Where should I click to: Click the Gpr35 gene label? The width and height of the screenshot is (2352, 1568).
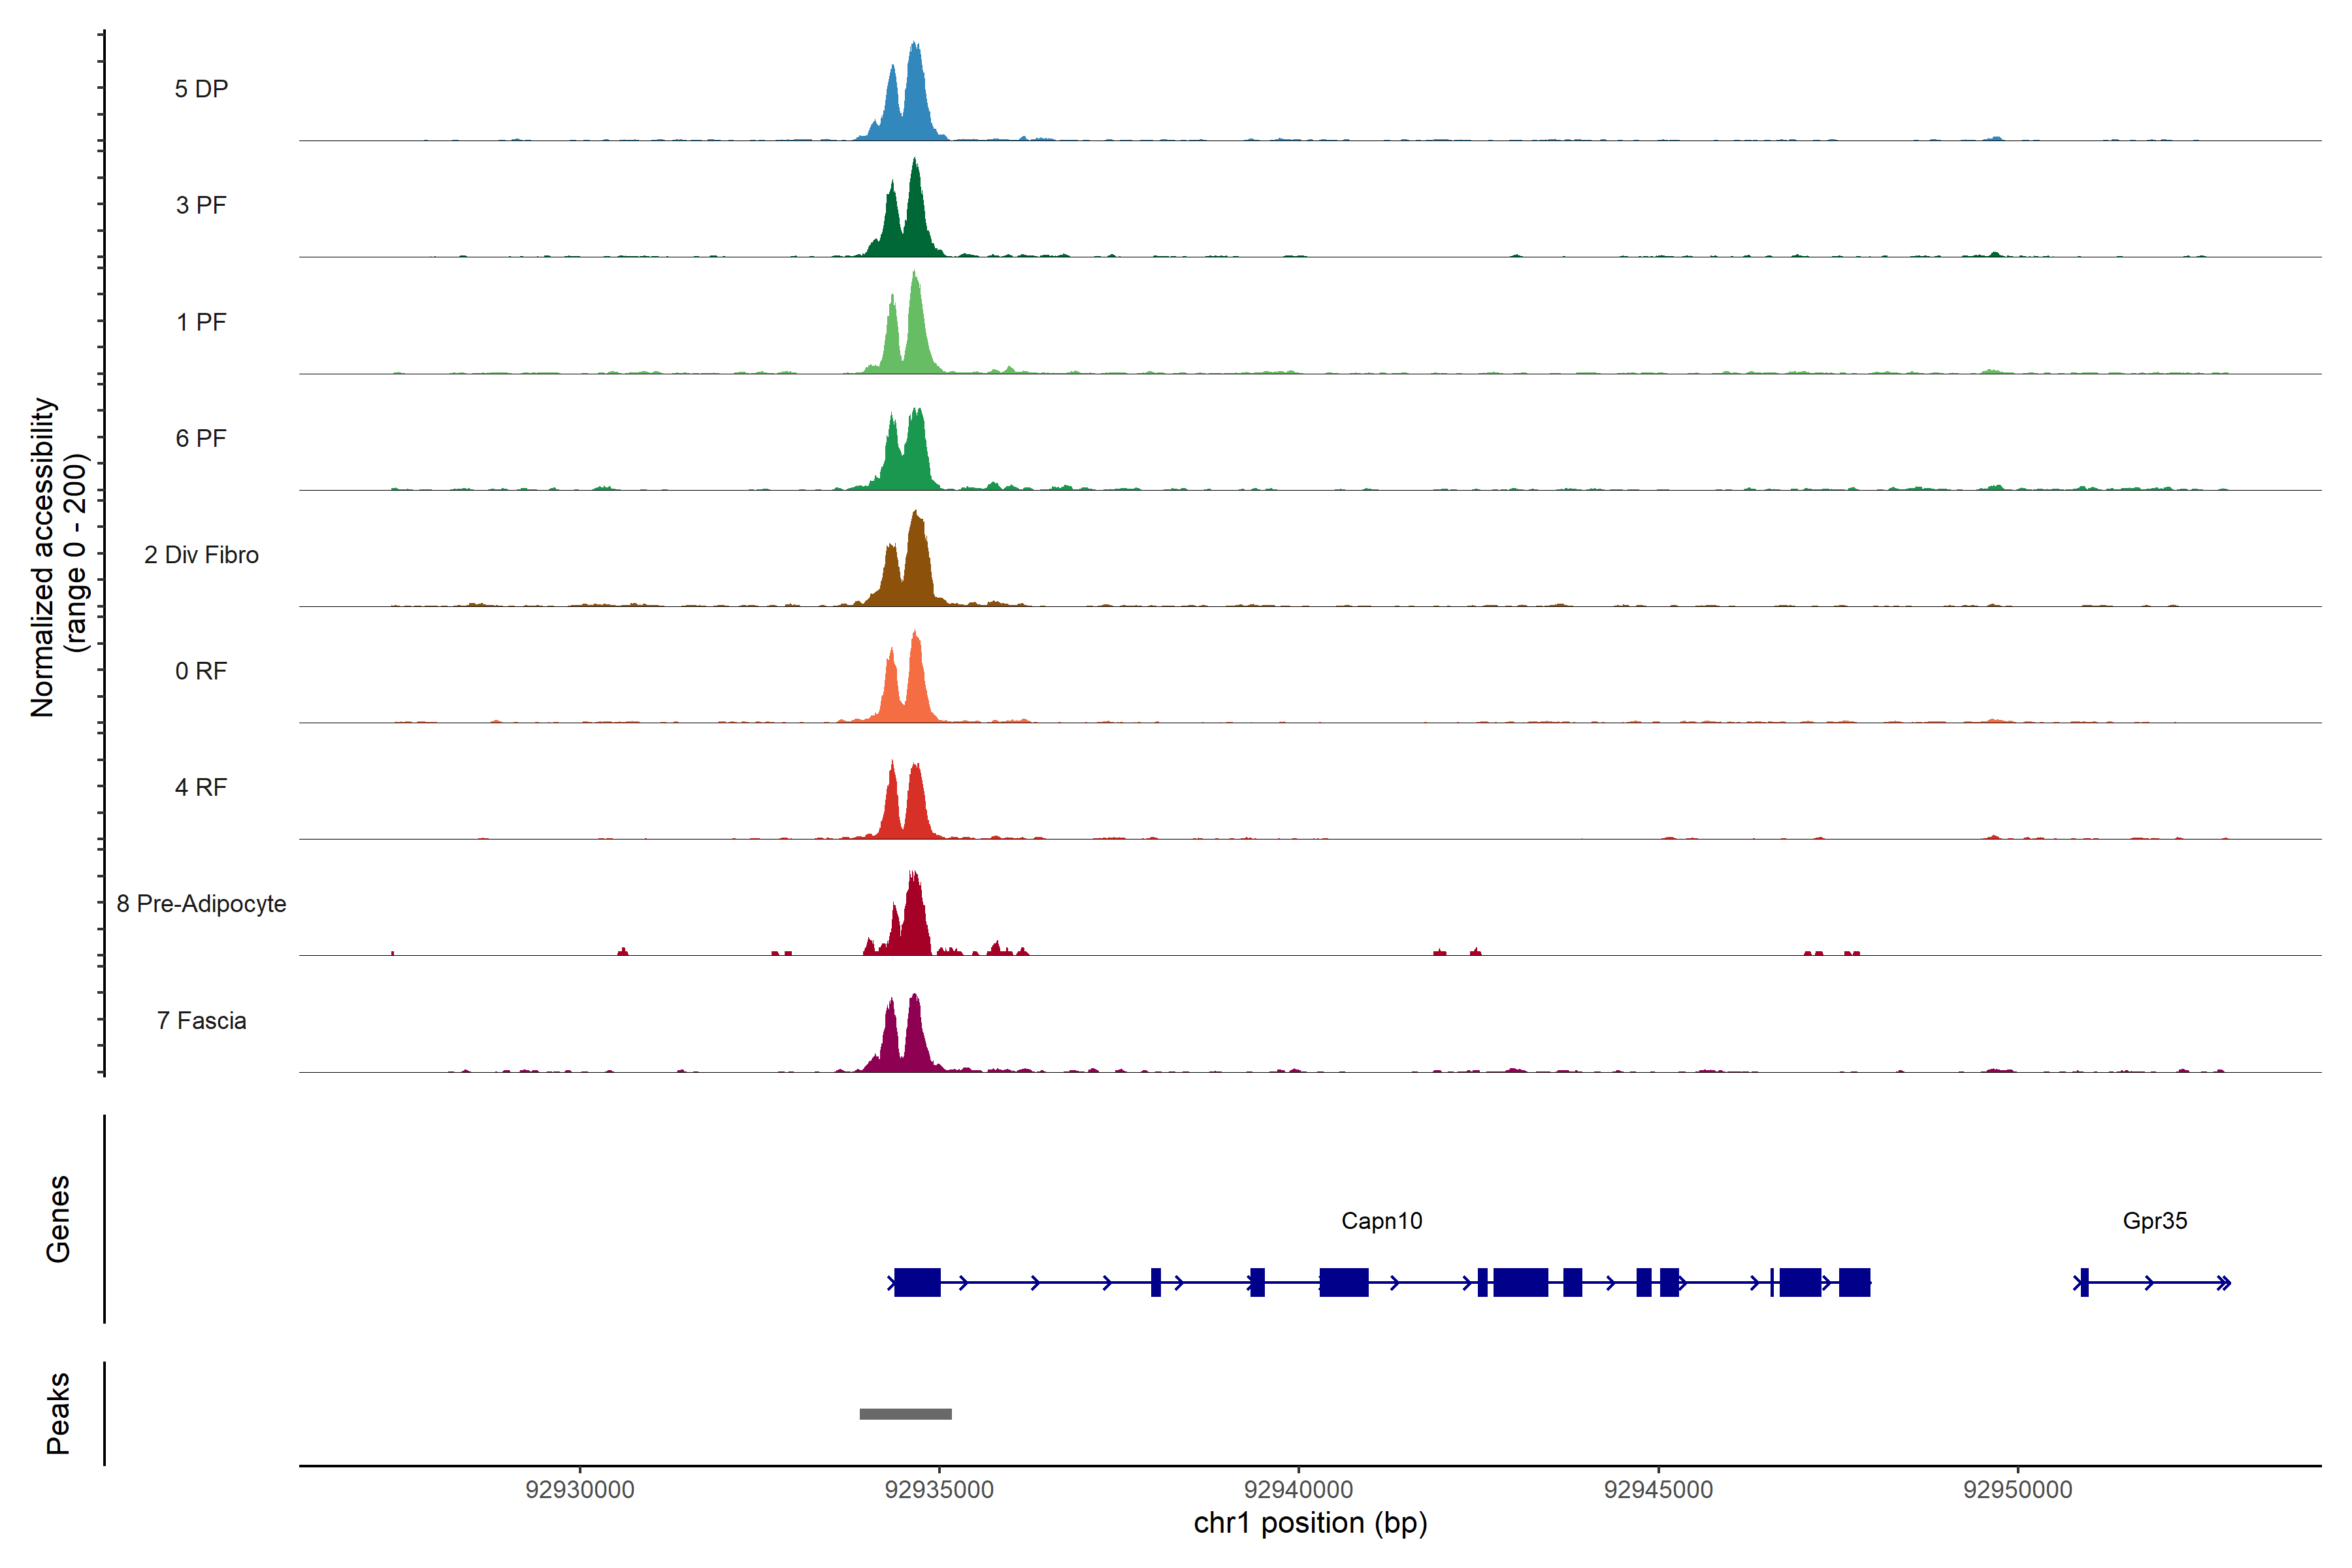coord(2154,1220)
